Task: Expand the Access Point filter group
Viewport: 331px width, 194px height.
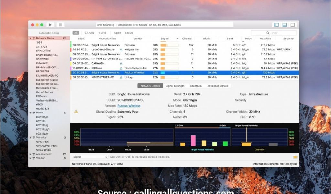Action: click(31, 154)
